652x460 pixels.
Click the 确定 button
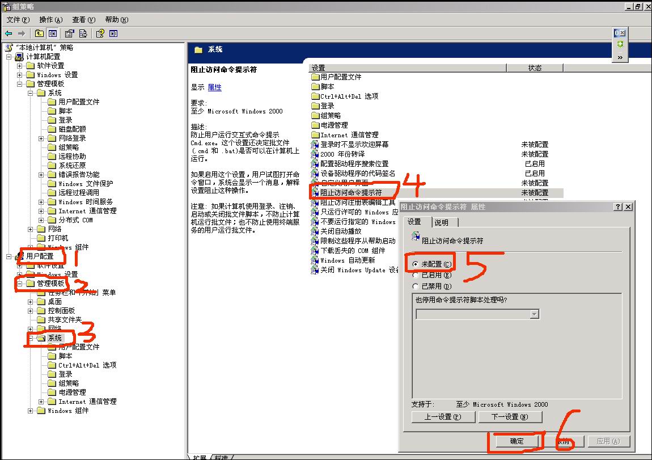click(x=516, y=441)
